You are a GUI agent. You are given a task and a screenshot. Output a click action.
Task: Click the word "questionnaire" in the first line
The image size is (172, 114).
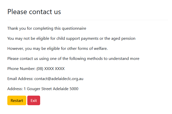click(x=74, y=28)
